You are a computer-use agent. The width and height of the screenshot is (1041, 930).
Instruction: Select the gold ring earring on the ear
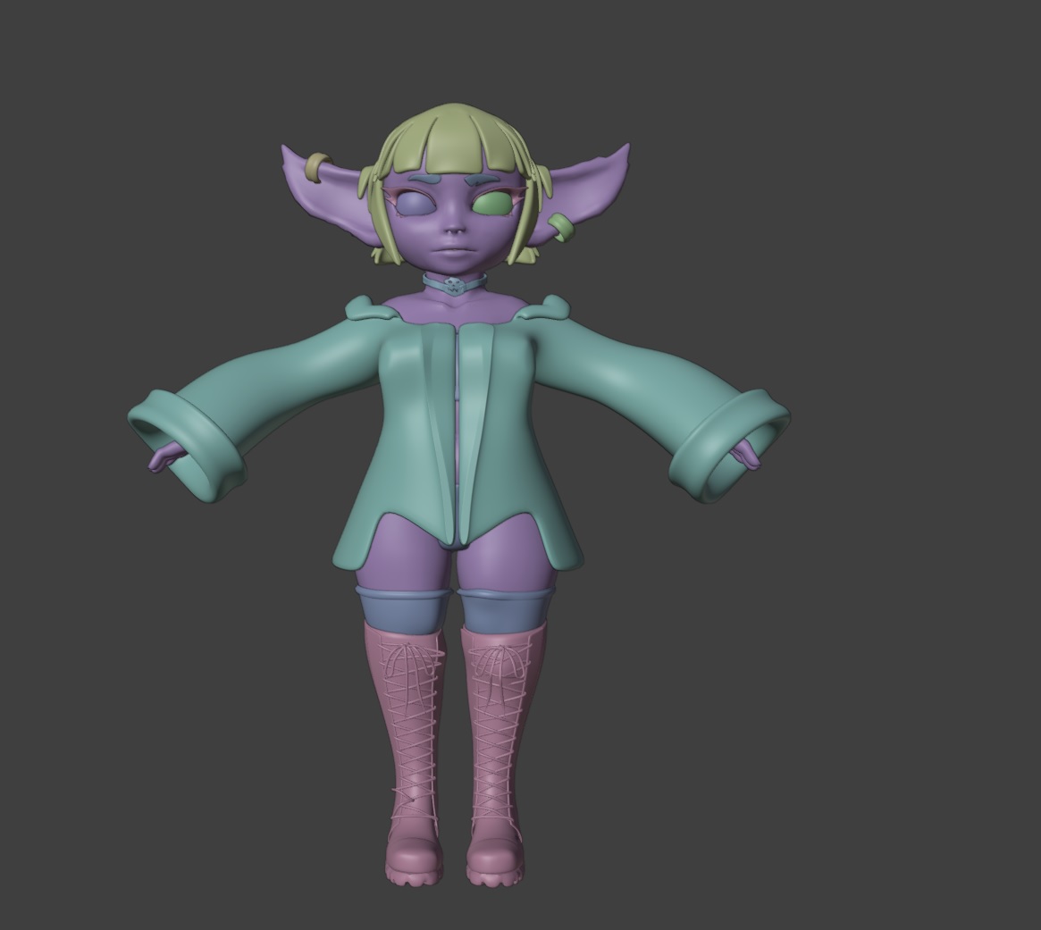[317, 167]
